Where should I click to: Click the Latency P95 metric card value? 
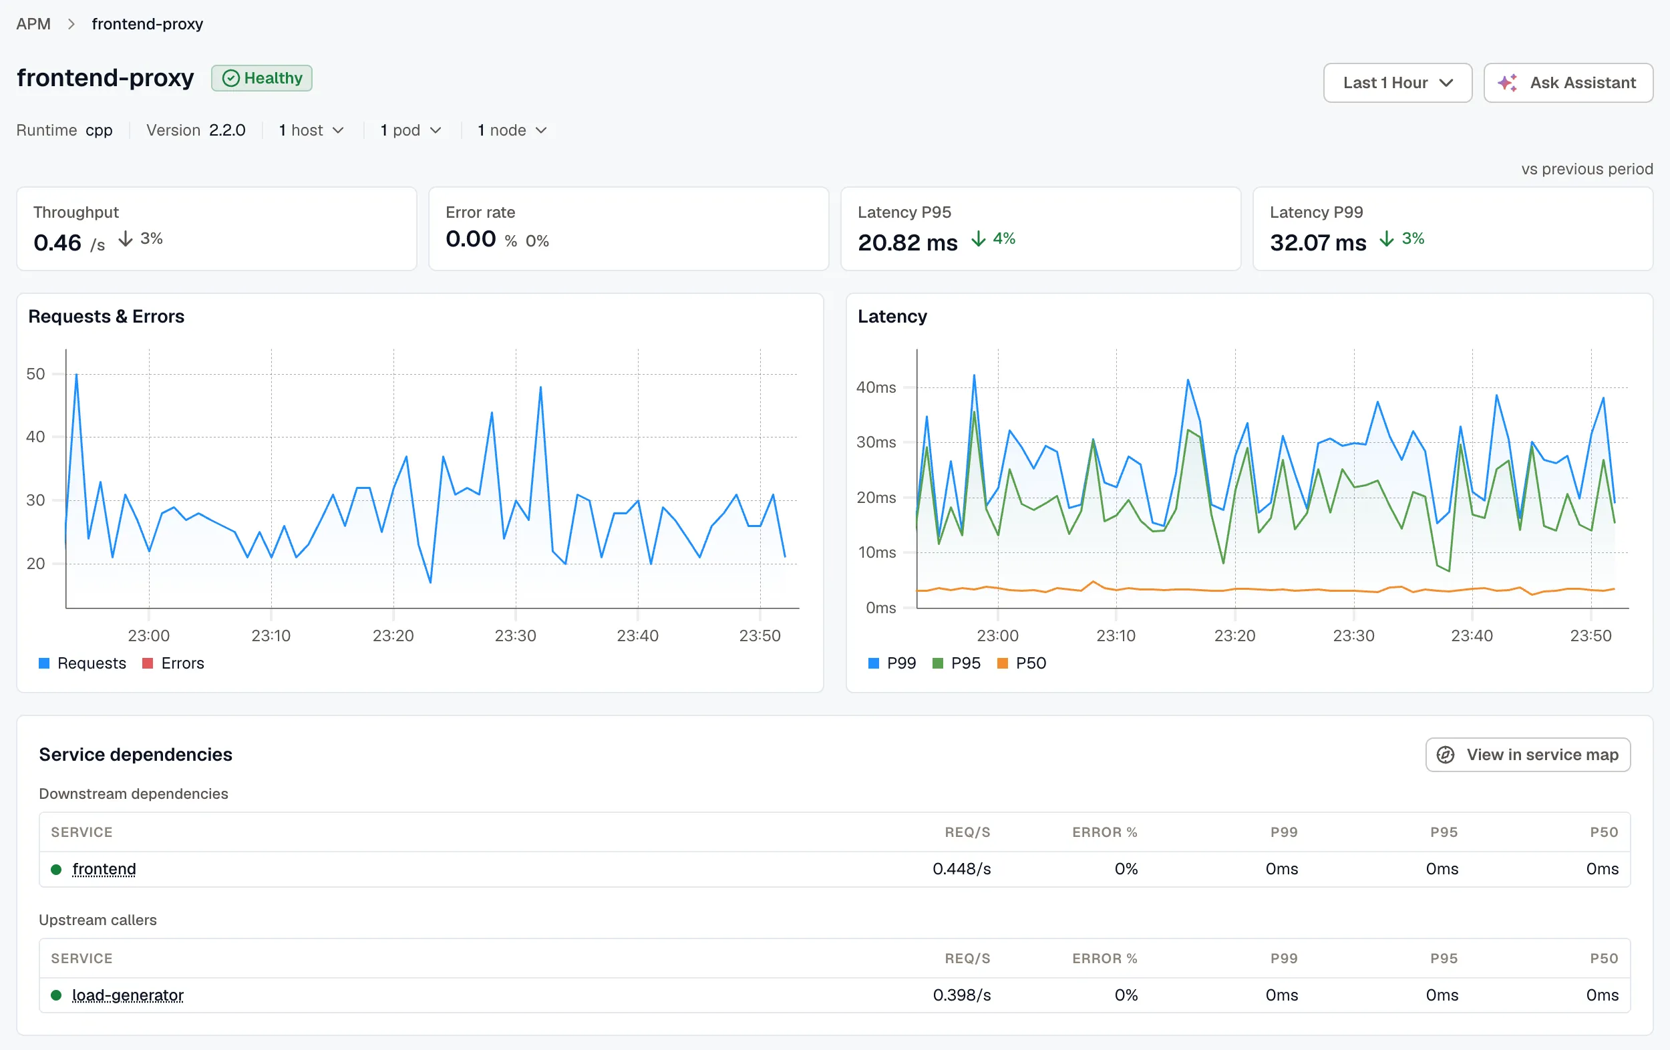[x=907, y=242]
